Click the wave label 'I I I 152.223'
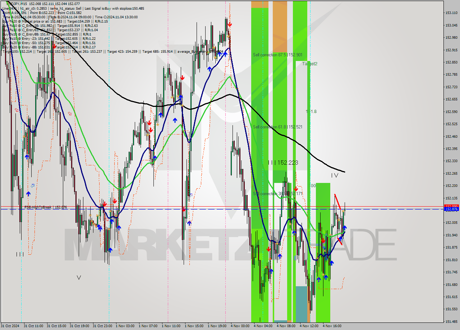This screenshot has height=330, width=460. coord(283,162)
